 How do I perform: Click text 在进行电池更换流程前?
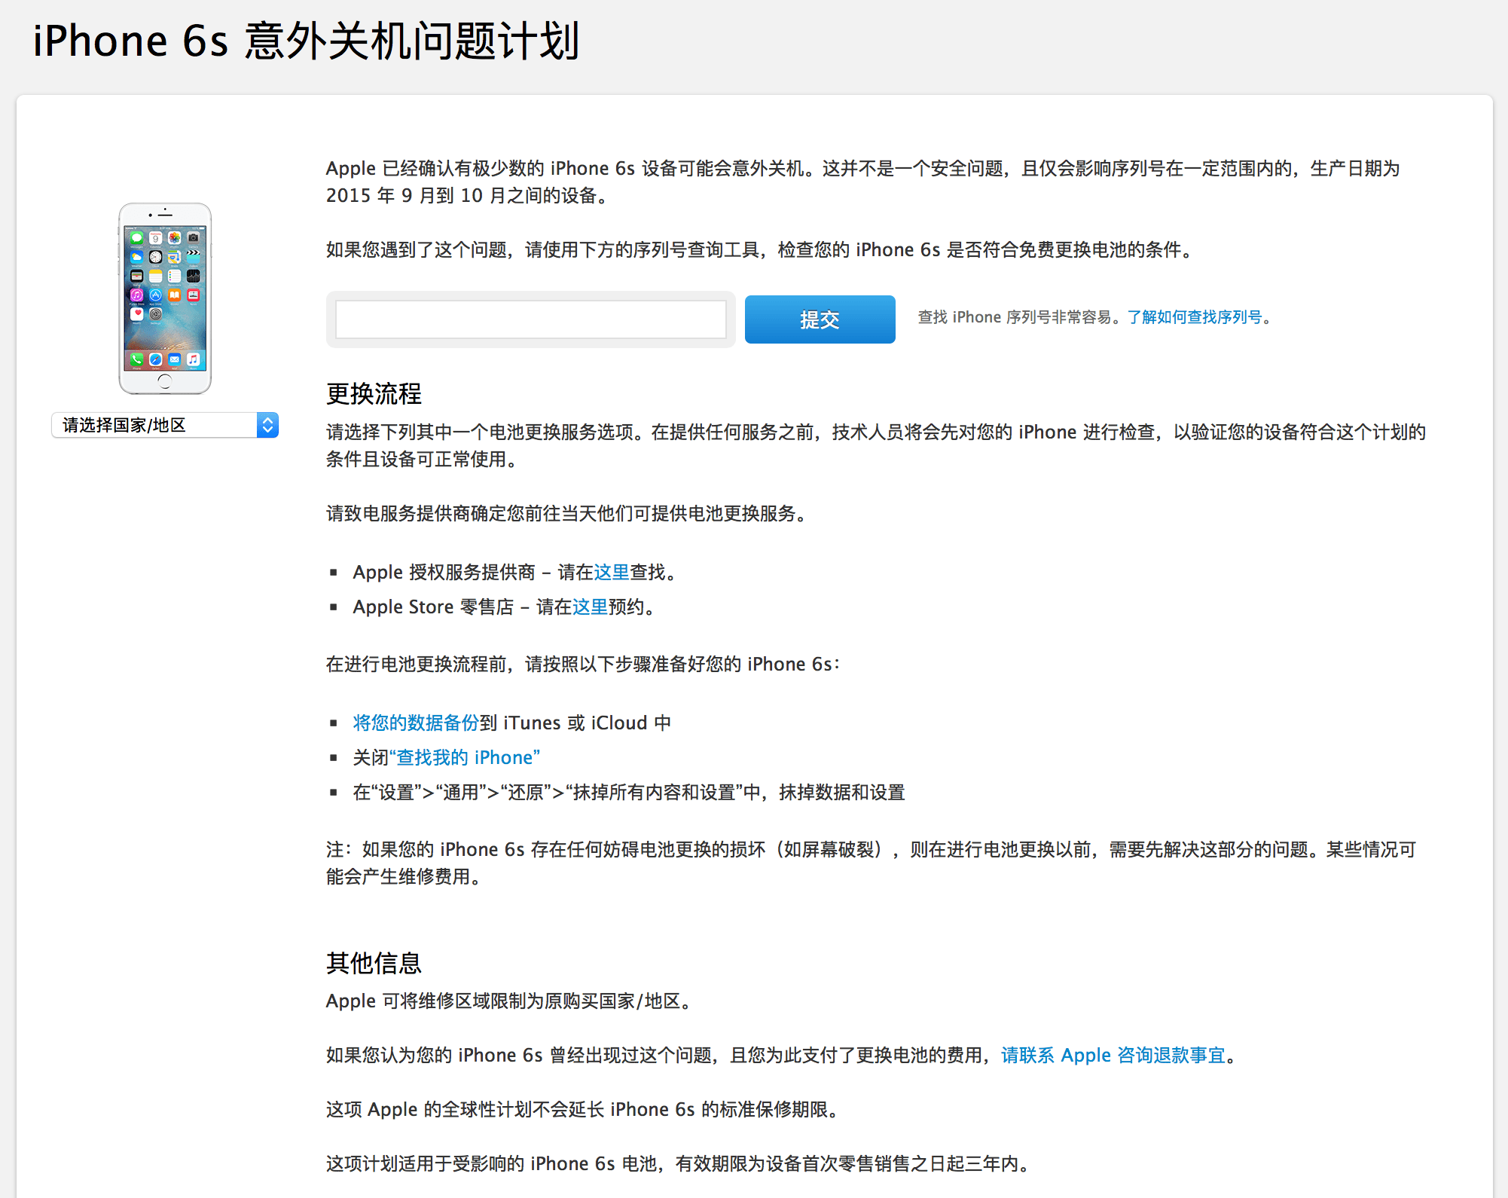tap(416, 664)
